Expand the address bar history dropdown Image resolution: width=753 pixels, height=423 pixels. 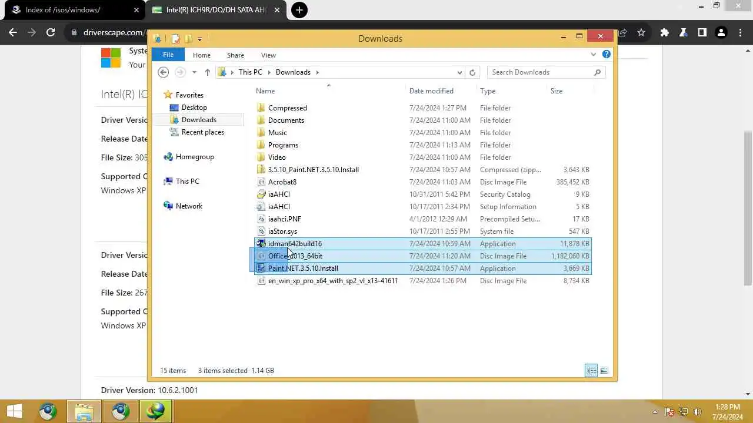[x=459, y=72]
